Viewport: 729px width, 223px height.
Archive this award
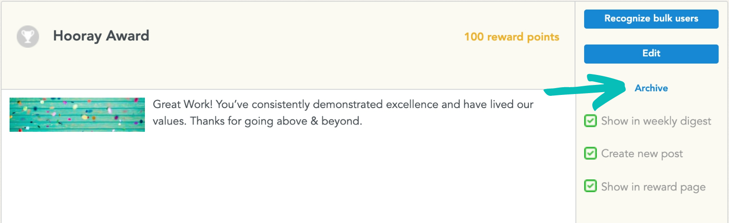[651, 88]
